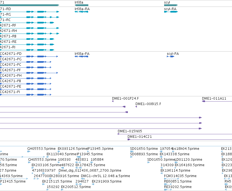Select the feature labeled 150292
This screenshot has width=232, height=191.
pyautogui.click(x=53, y=187)
